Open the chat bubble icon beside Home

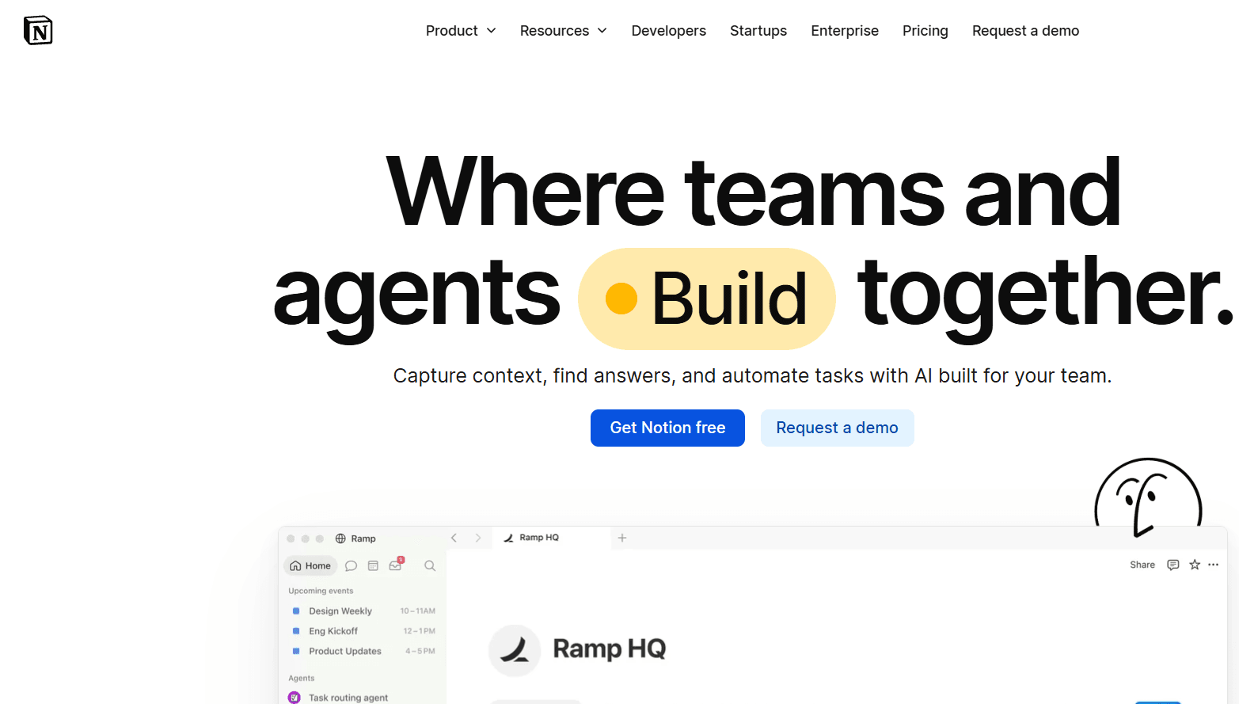tap(351, 565)
